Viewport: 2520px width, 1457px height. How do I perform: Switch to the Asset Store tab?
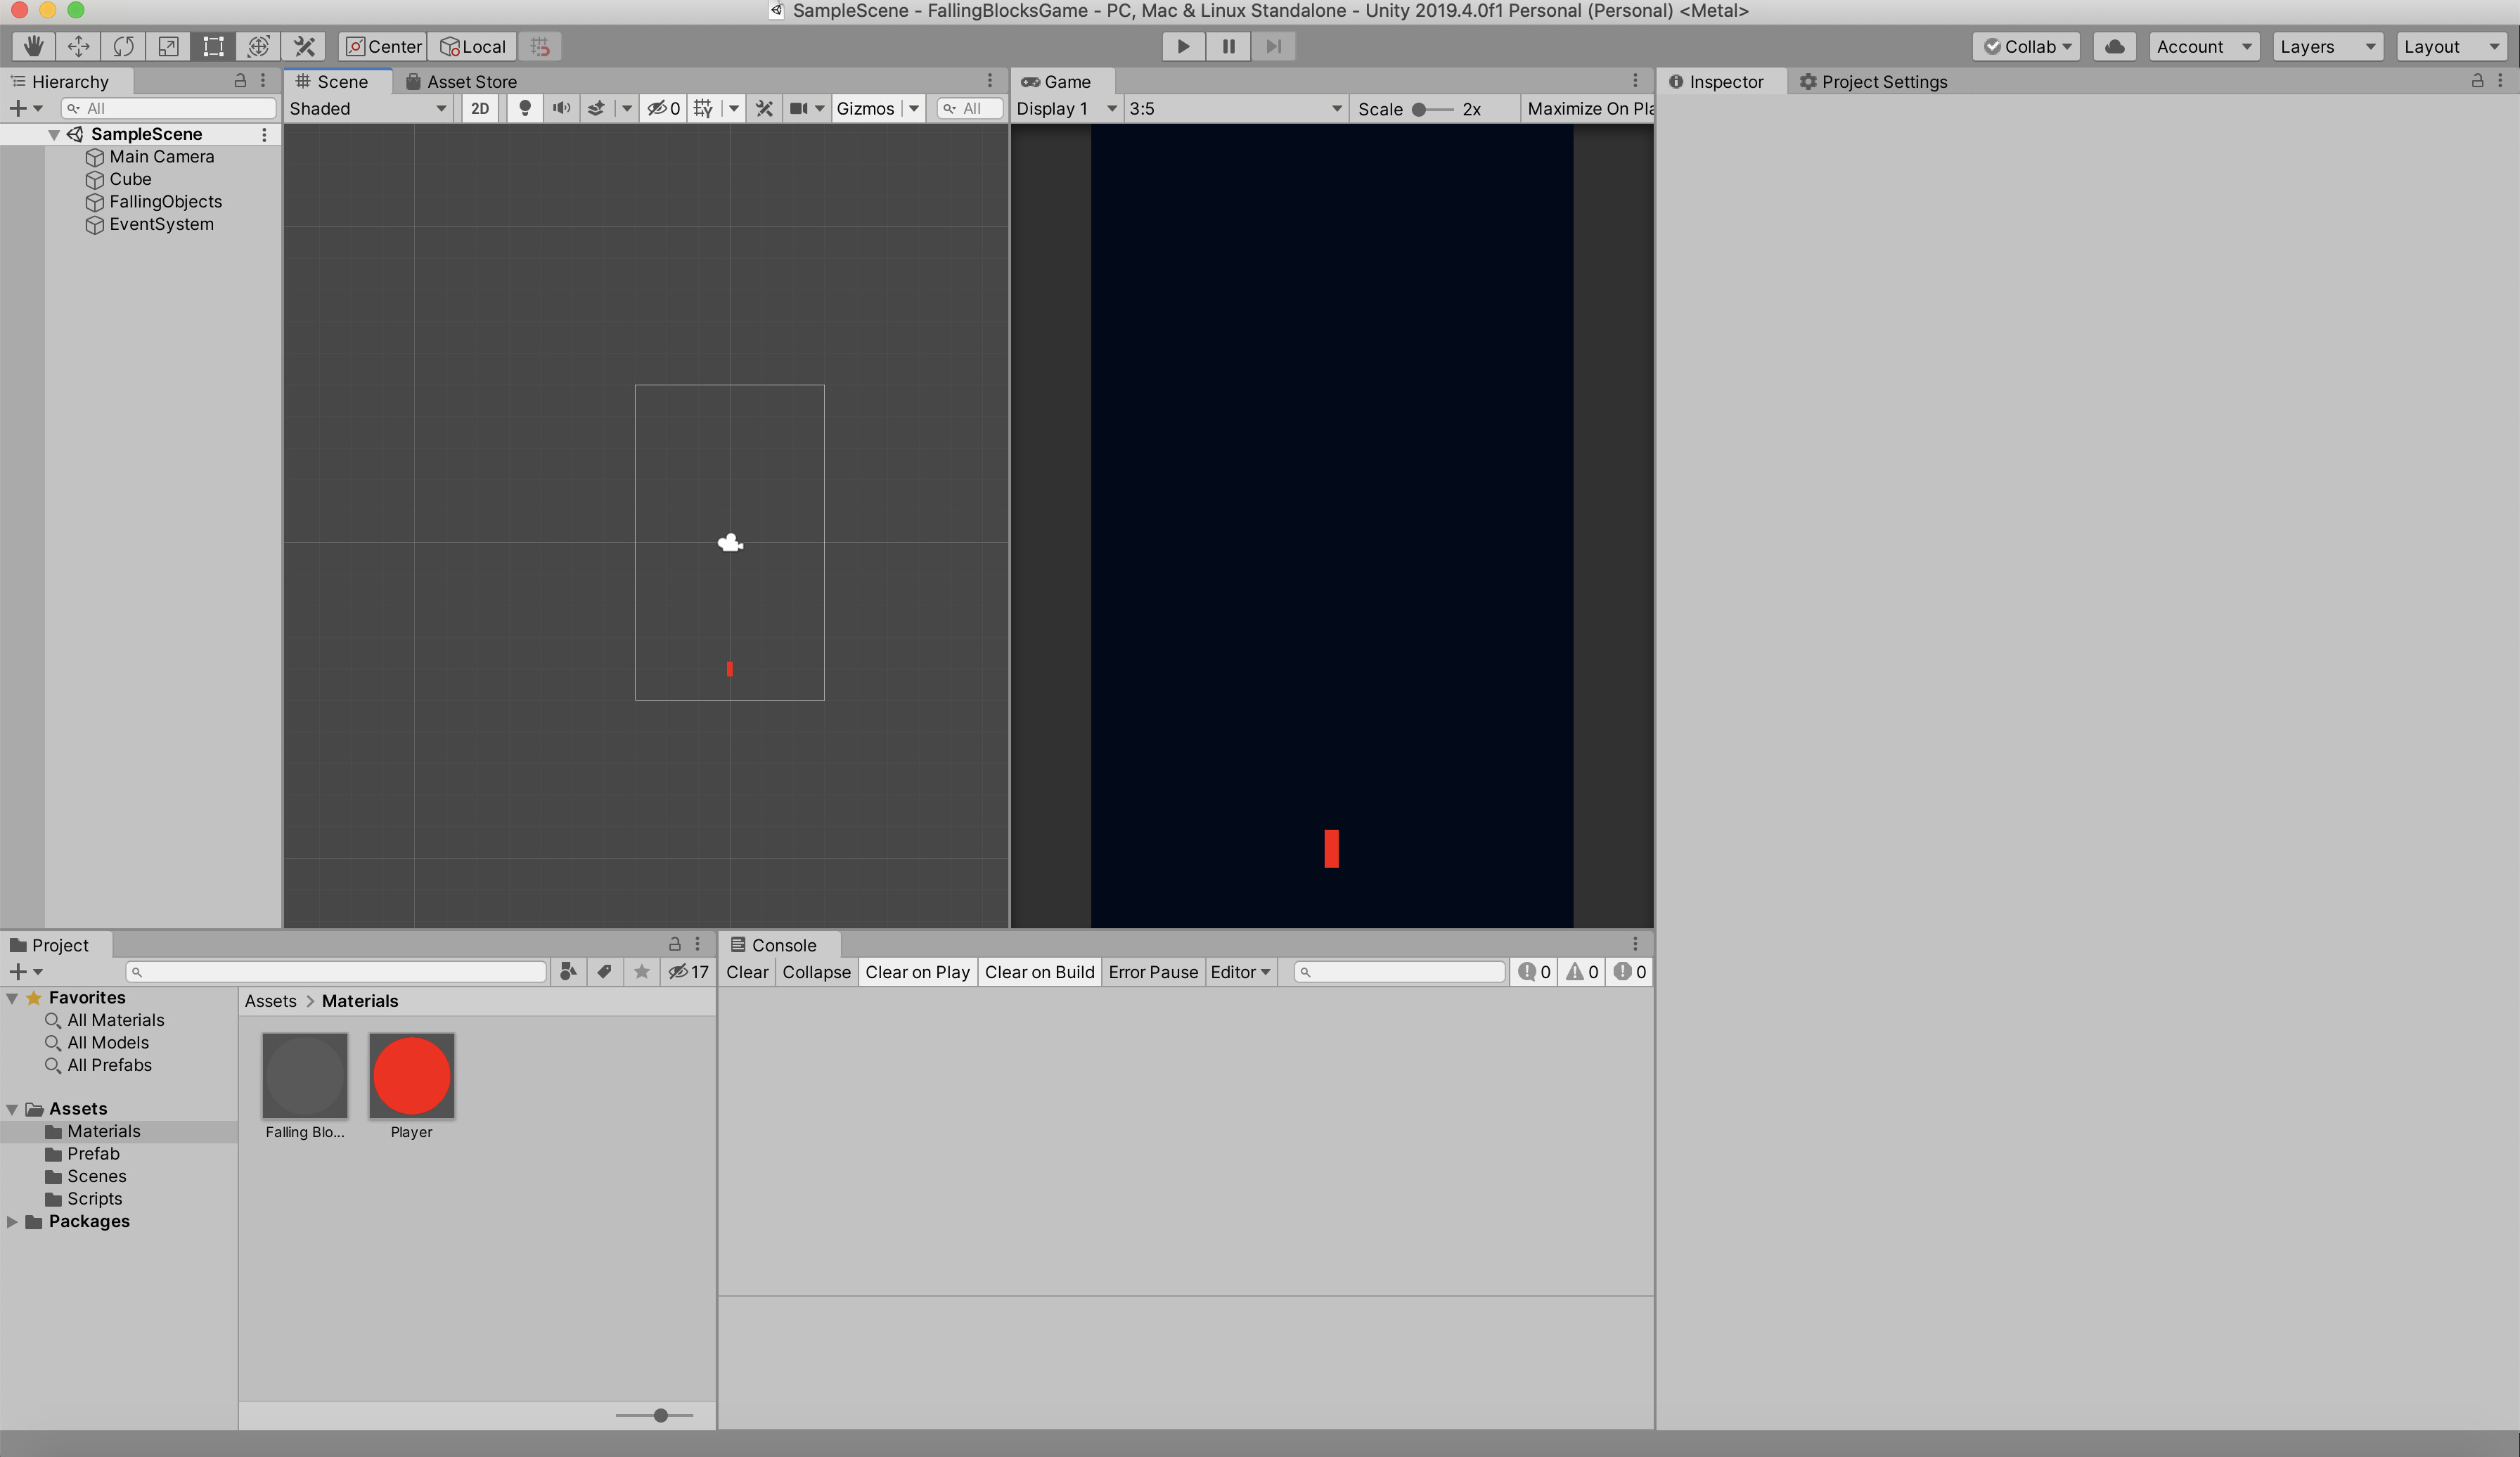[470, 81]
